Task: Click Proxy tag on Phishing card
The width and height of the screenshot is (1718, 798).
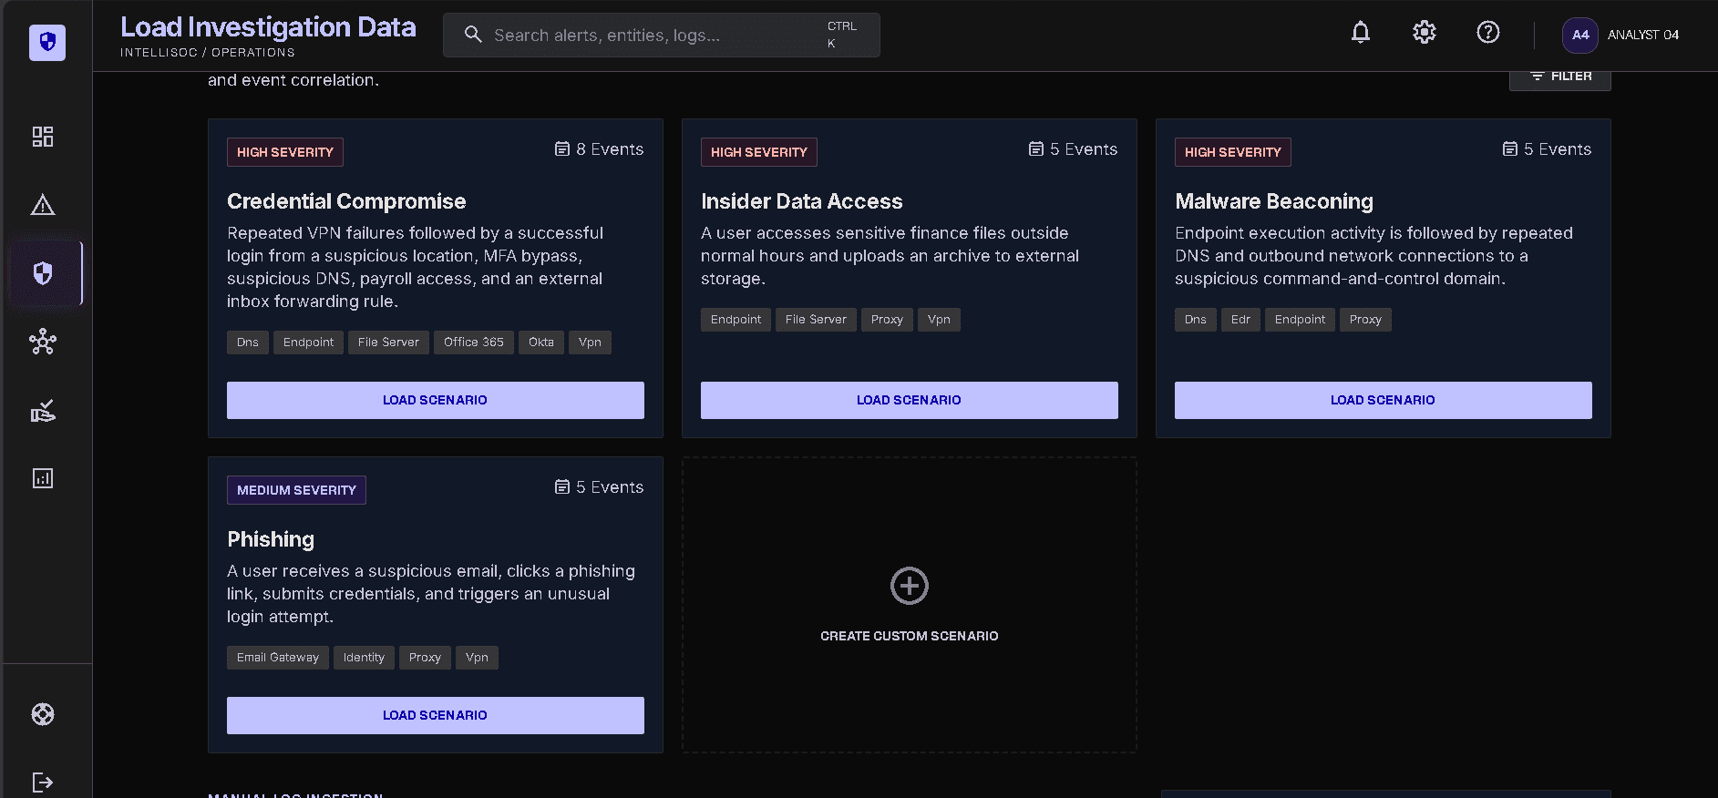Action: [x=425, y=658]
